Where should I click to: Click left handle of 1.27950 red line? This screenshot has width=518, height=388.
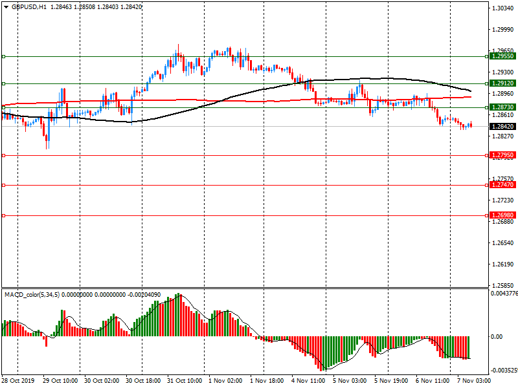(x=3, y=155)
